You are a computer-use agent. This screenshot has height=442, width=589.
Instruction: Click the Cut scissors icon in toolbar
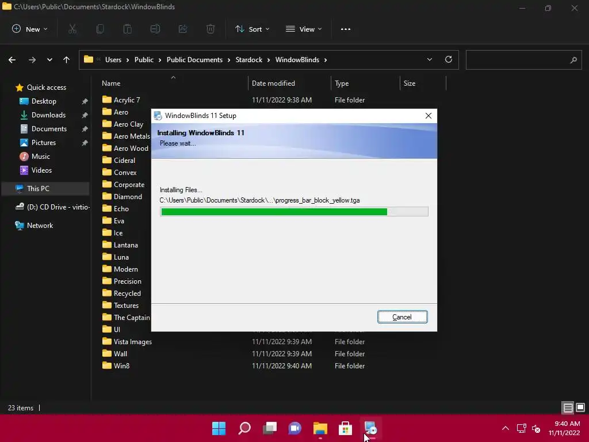tap(72, 29)
